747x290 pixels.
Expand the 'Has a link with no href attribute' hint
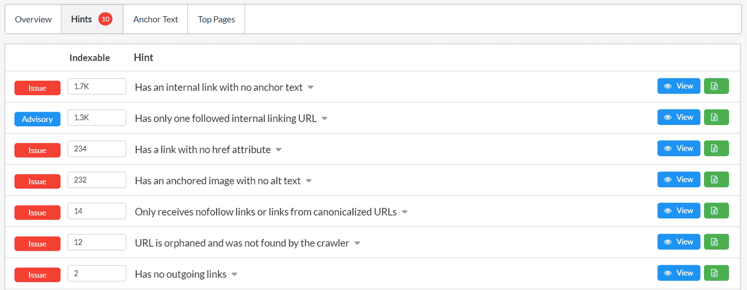(279, 150)
